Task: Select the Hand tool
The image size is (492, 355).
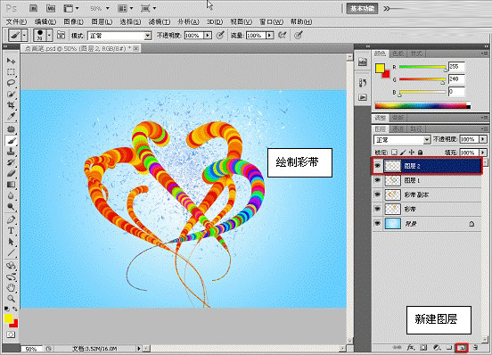Action: [11, 287]
